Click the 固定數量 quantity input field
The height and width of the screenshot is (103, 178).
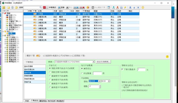coord(97,73)
